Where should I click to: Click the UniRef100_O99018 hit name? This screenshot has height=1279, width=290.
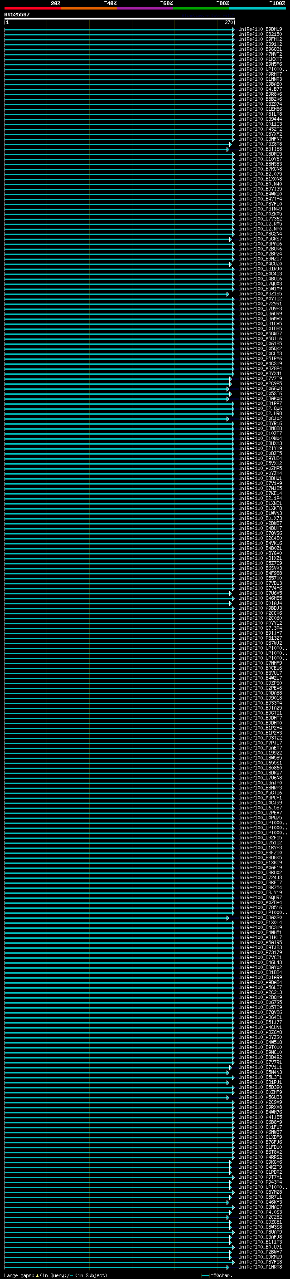(260, 698)
